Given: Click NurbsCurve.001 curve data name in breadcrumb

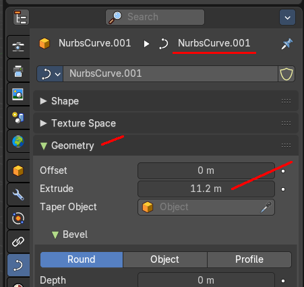Looking at the screenshot, I should tap(214, 43).
